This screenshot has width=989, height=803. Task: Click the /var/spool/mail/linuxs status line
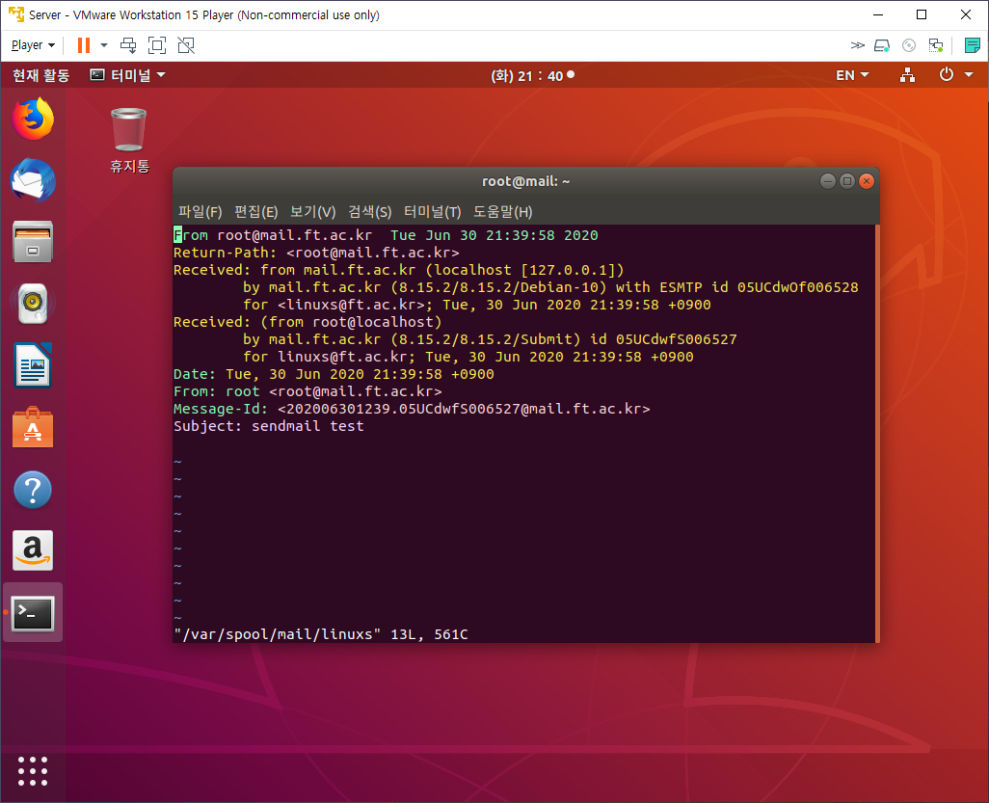(320, 634)
